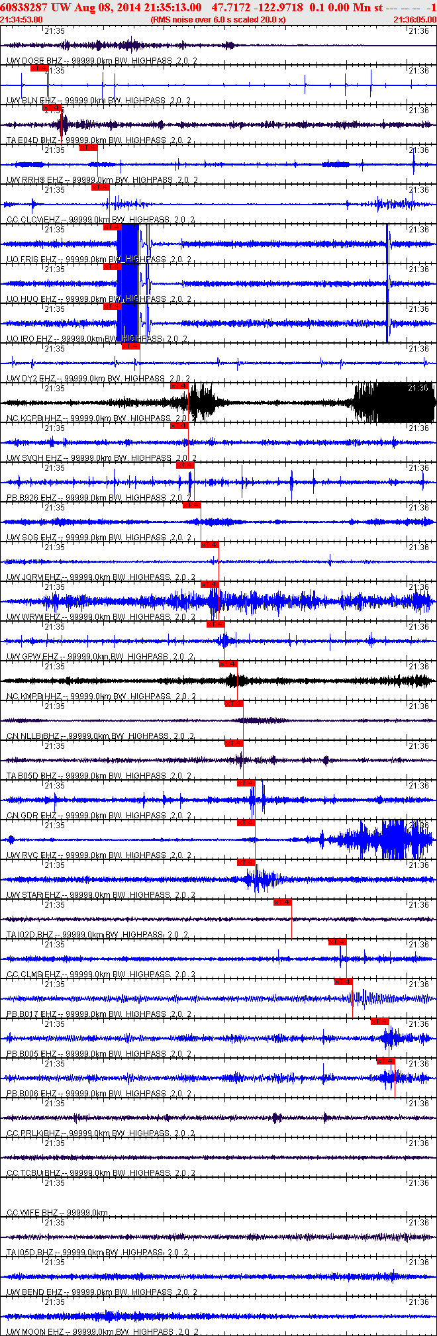Click the red pick flag on CC CLMS trace
The width and height of the screenshot is (437, 1336).
point(338,942)
